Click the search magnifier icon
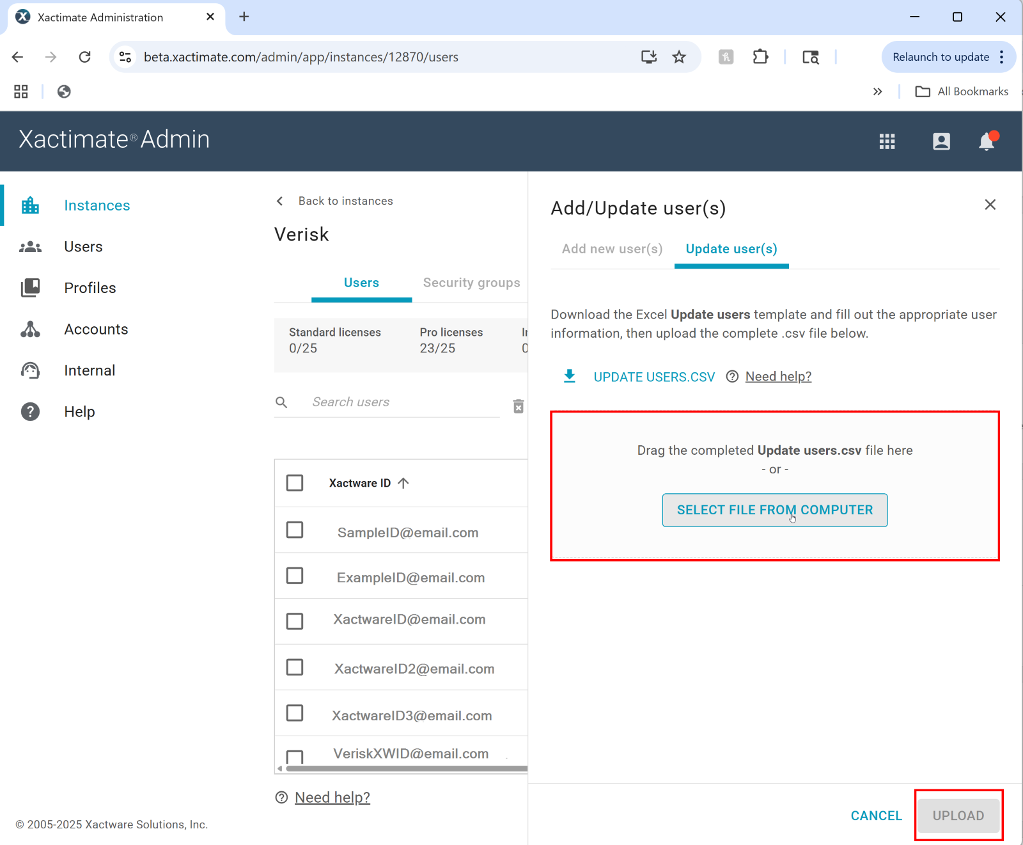This screenshot has height=845, width=1023. [x=281, y=402]
